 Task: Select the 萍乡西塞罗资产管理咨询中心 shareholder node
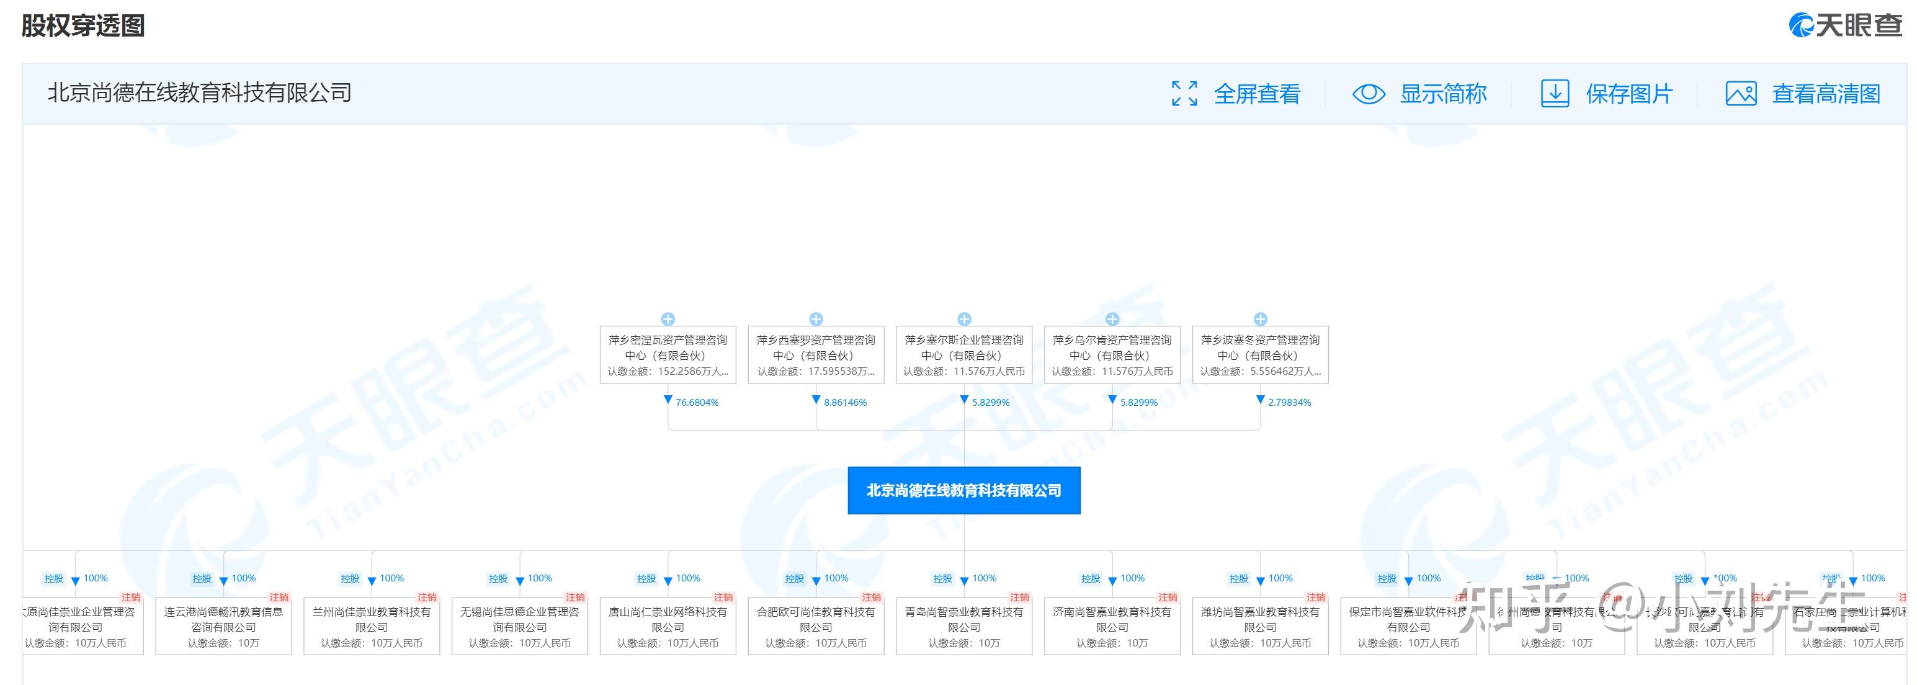[816, 355]
